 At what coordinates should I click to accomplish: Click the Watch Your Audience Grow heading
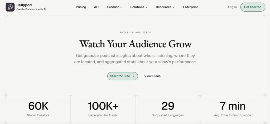[135, 44]
